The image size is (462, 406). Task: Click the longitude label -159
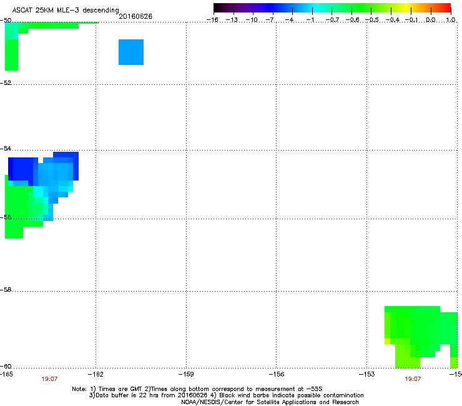click(x=186, y=374)
